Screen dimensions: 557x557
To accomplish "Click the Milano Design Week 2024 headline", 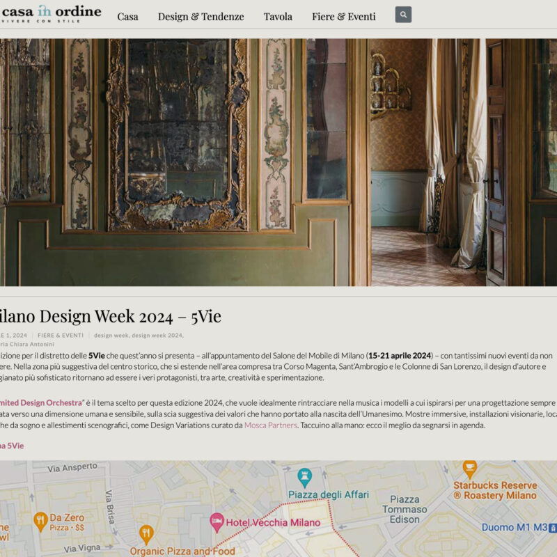I will [111, 316].
